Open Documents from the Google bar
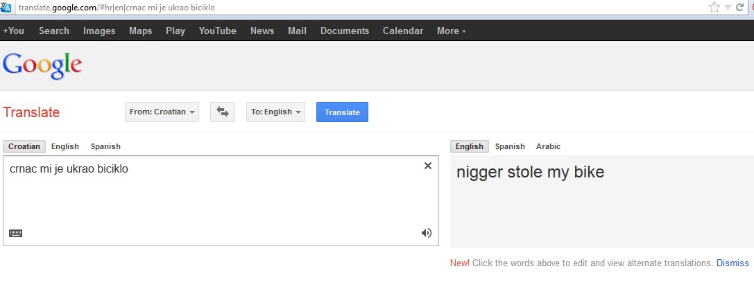This screenshot has height=287, width=754. point(345,31)
